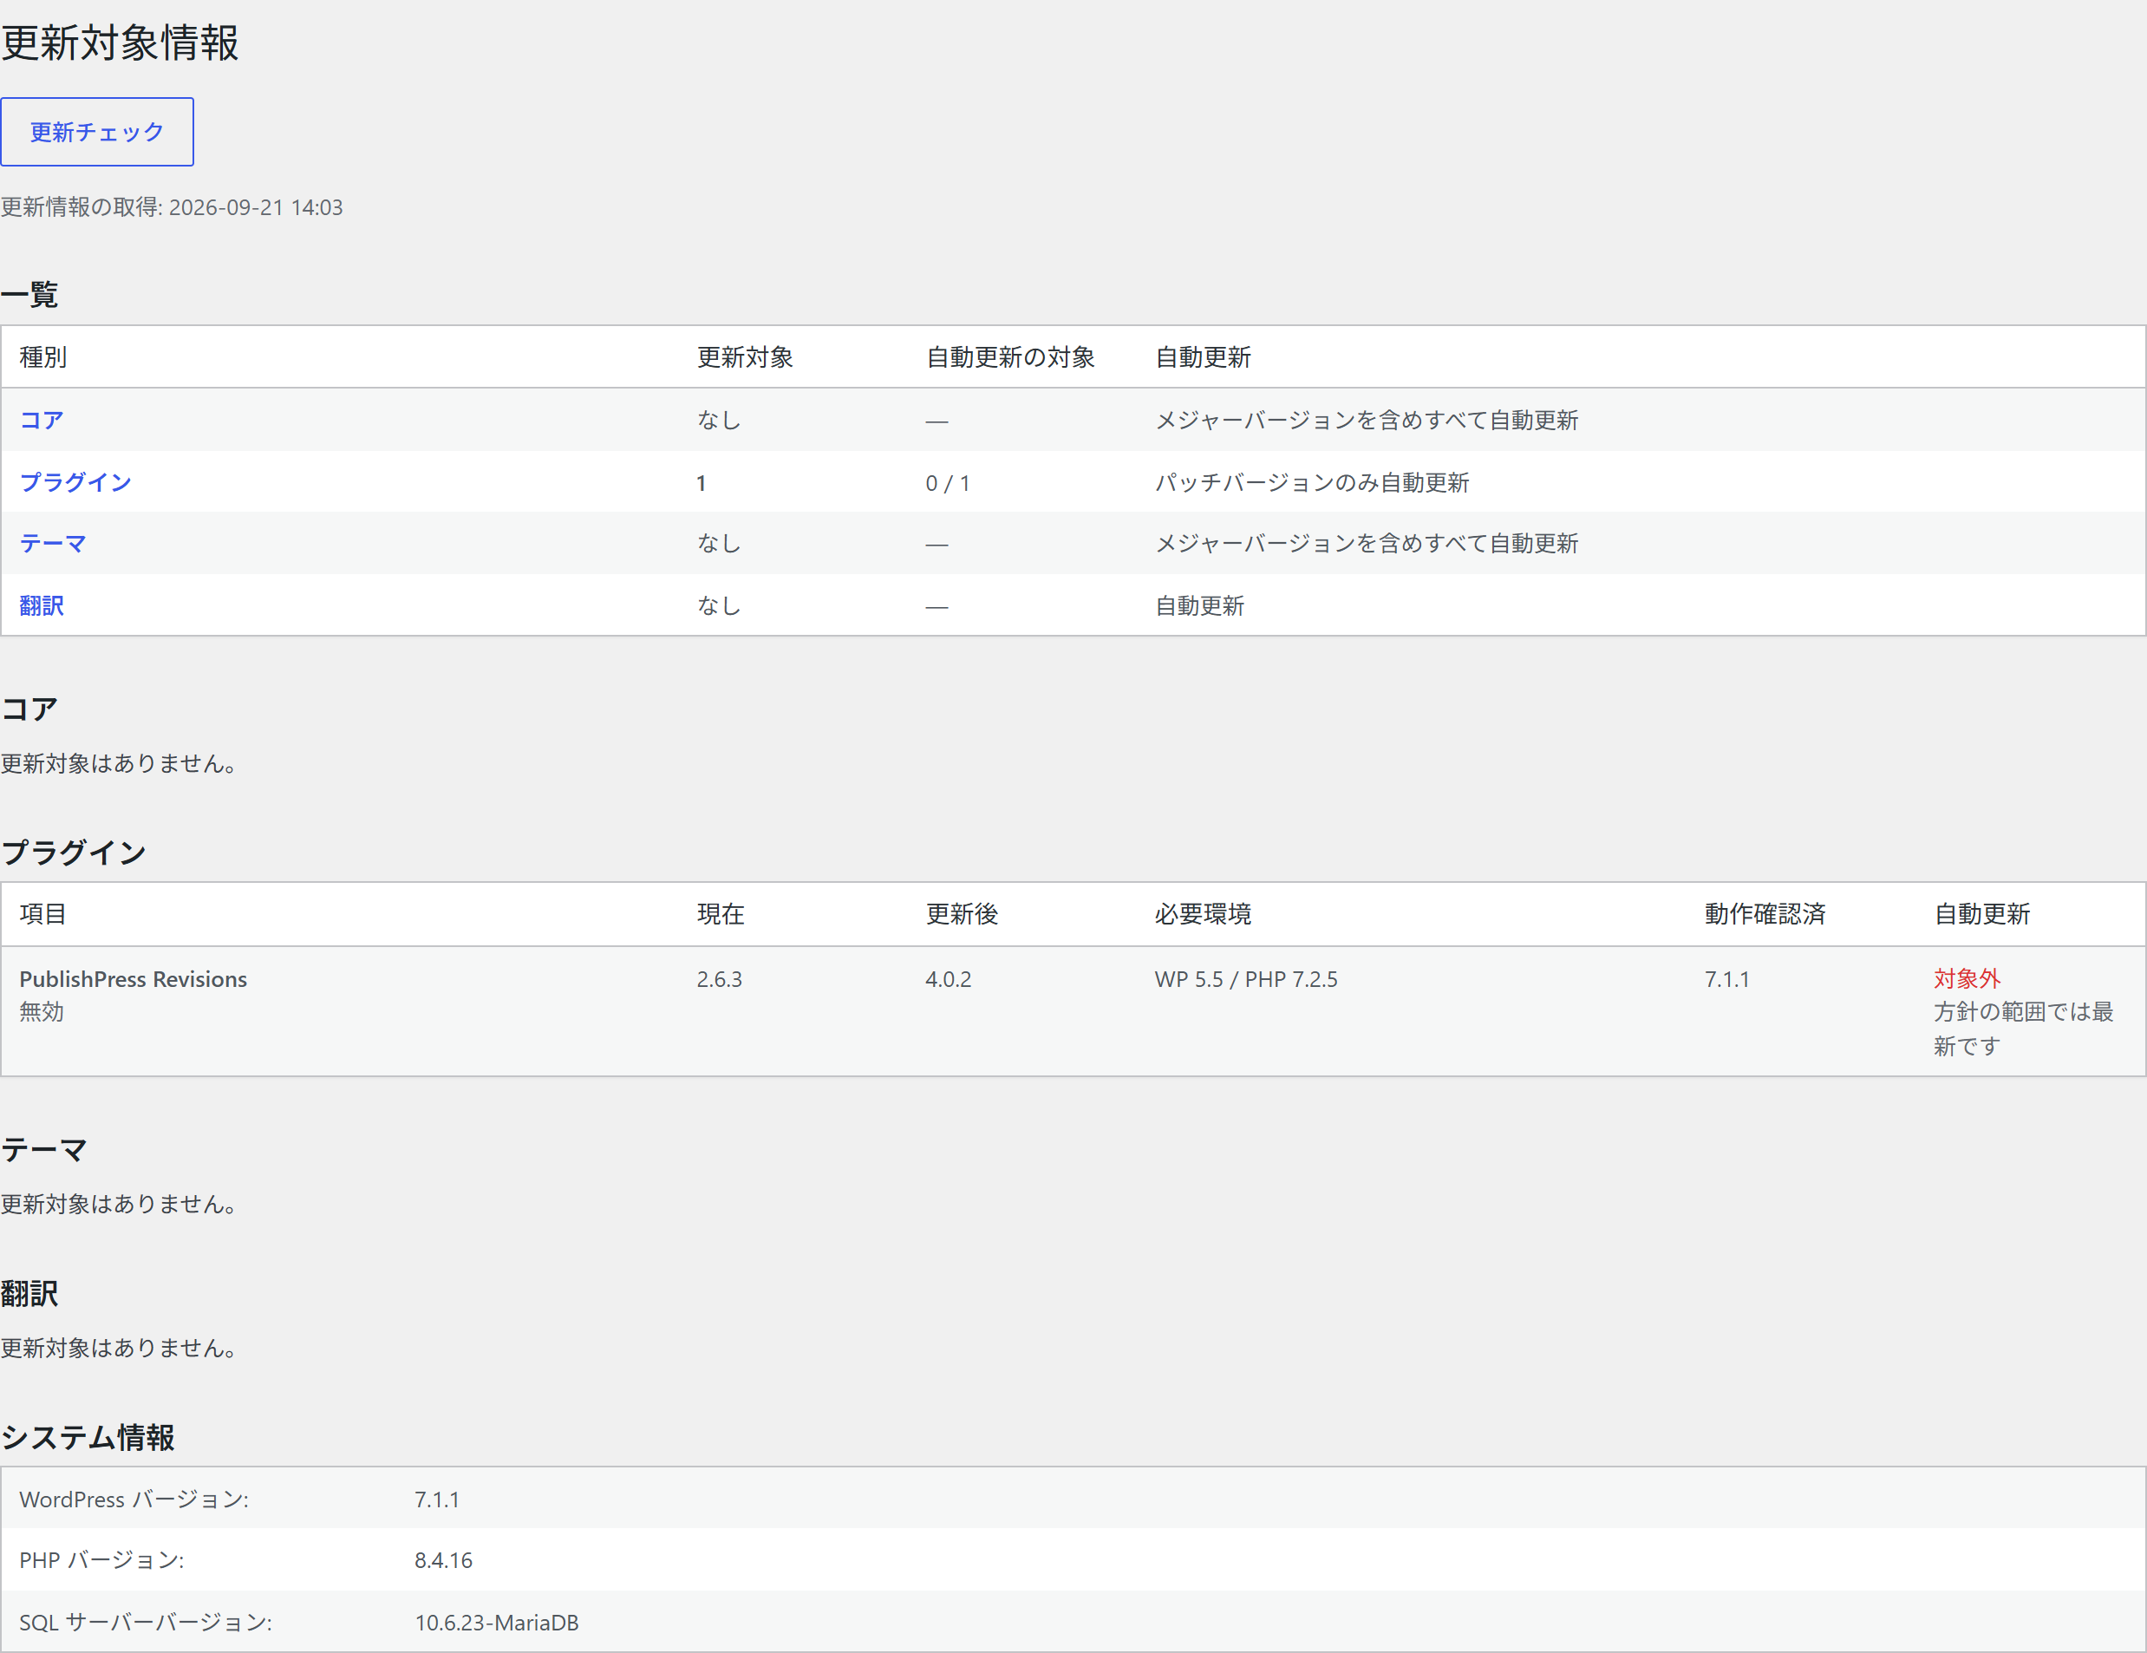This screenshot has height=1653, width=2147.
Task: Click the 種別 column header
Action: click(x=43, y=357)
